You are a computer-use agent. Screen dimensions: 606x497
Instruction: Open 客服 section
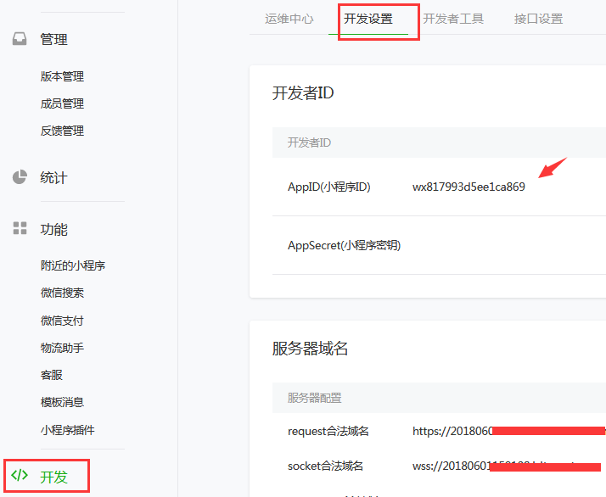[52, 375]
